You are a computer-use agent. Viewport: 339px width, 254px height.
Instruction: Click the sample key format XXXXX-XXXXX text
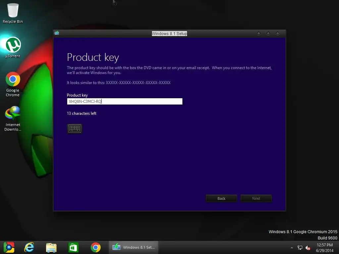138,82
